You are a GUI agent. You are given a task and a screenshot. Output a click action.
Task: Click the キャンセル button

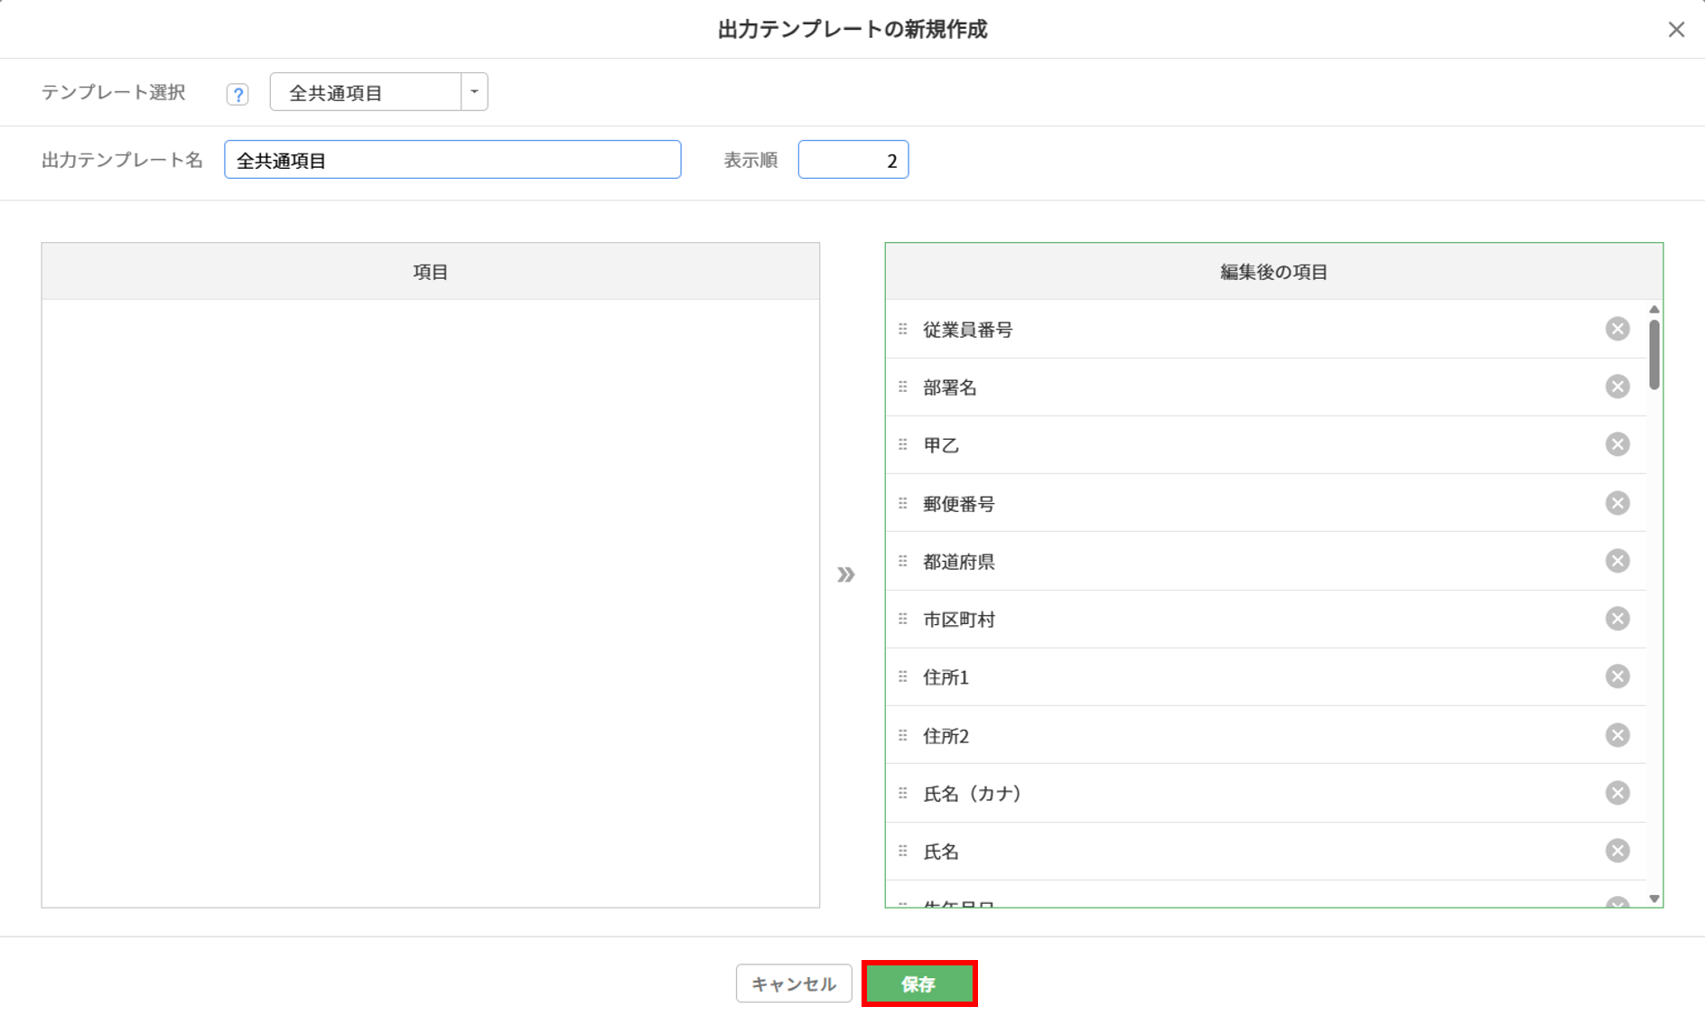[x=793, y=983]
